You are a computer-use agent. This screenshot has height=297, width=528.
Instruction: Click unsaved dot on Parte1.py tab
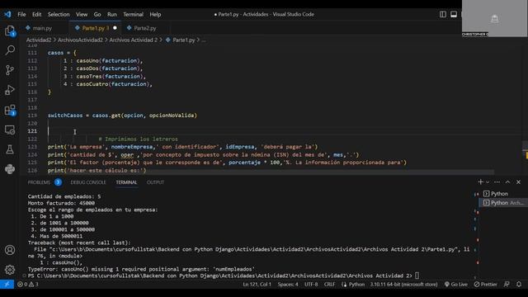(x=115, y=28)
